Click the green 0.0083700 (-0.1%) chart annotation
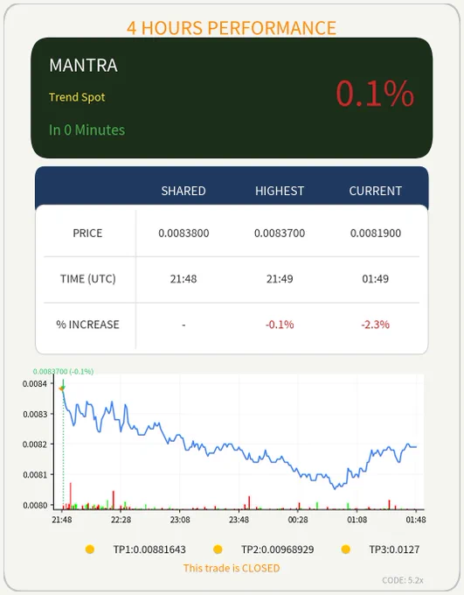This screenshot has height=595, width=464. point(63,372)
